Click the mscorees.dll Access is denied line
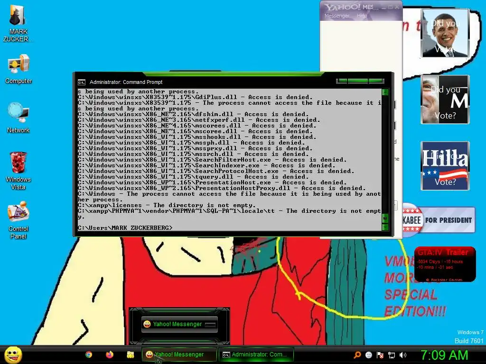 [197, 125]
